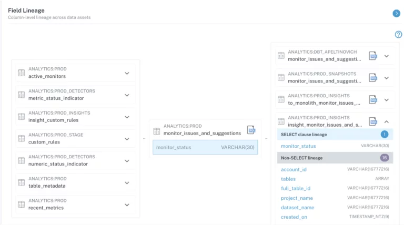Open monitor_status link under SELECT clause lineage

(x=298, y=146)
